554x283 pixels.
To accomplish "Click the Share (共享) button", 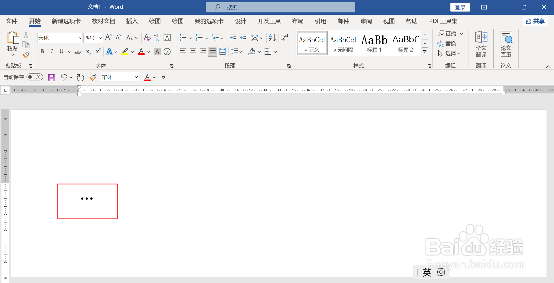I will pos(536,21).
